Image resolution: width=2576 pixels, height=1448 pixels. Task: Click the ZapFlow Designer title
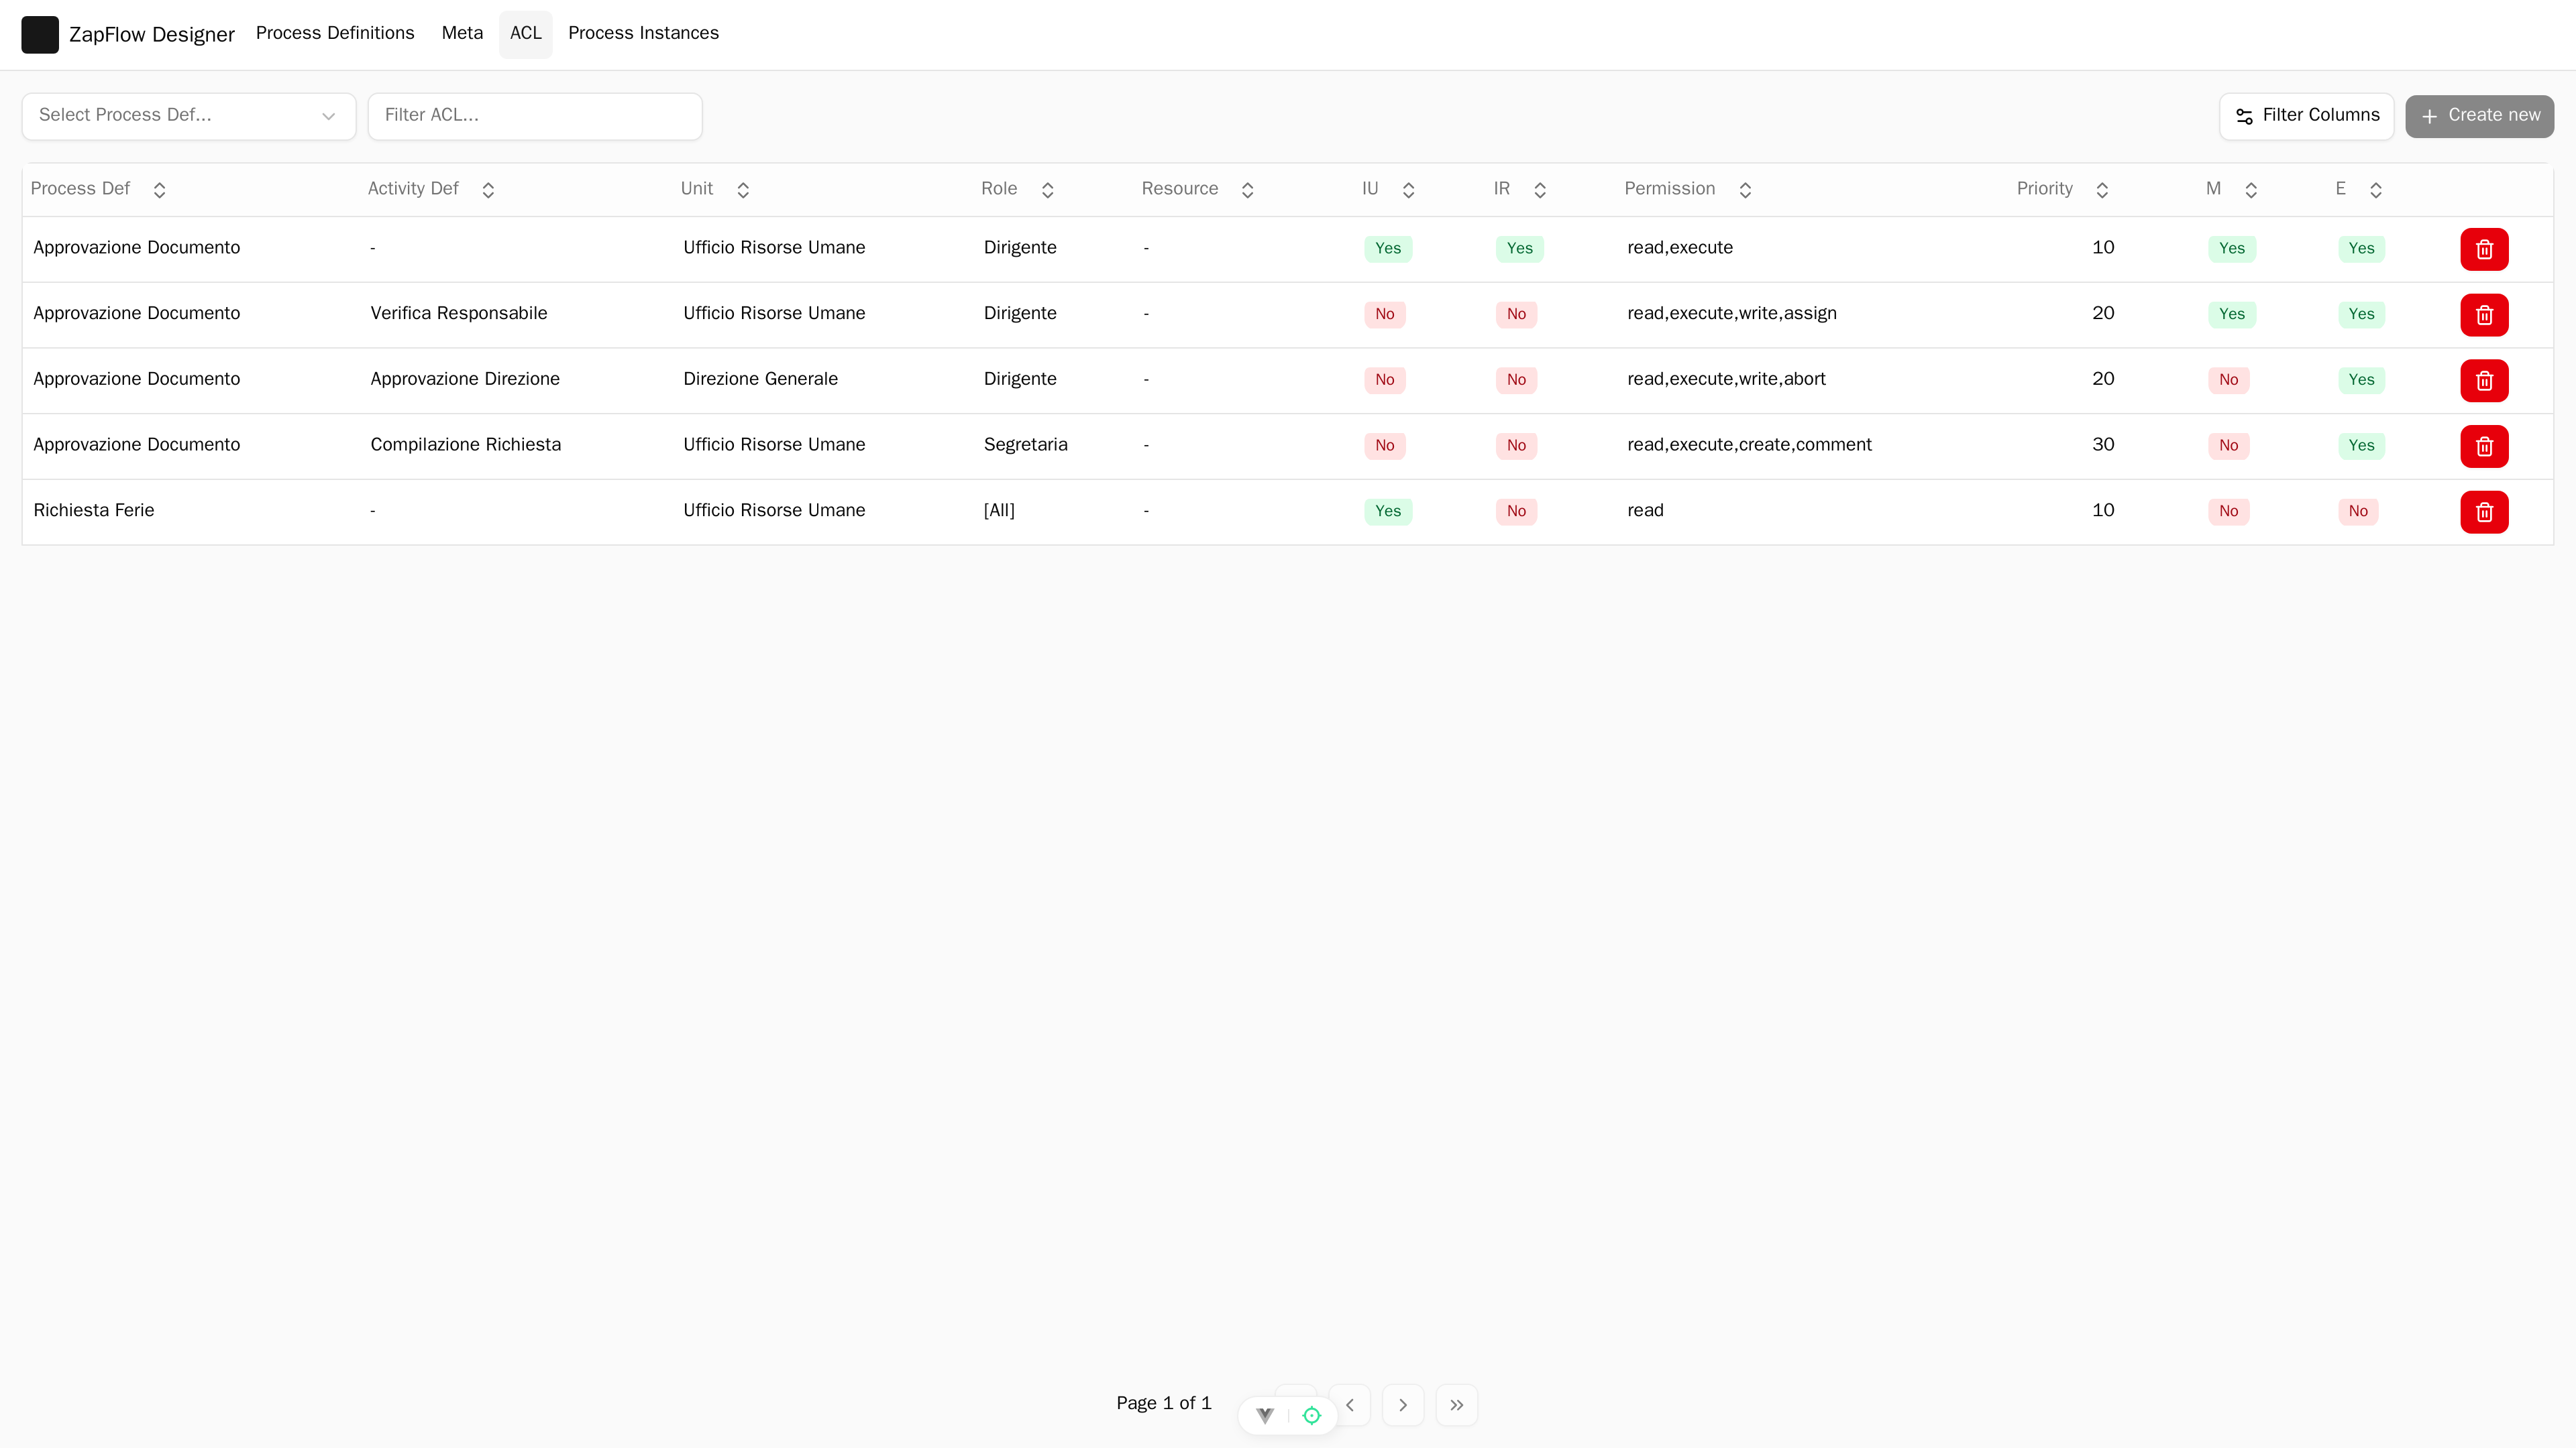point(152,35)
